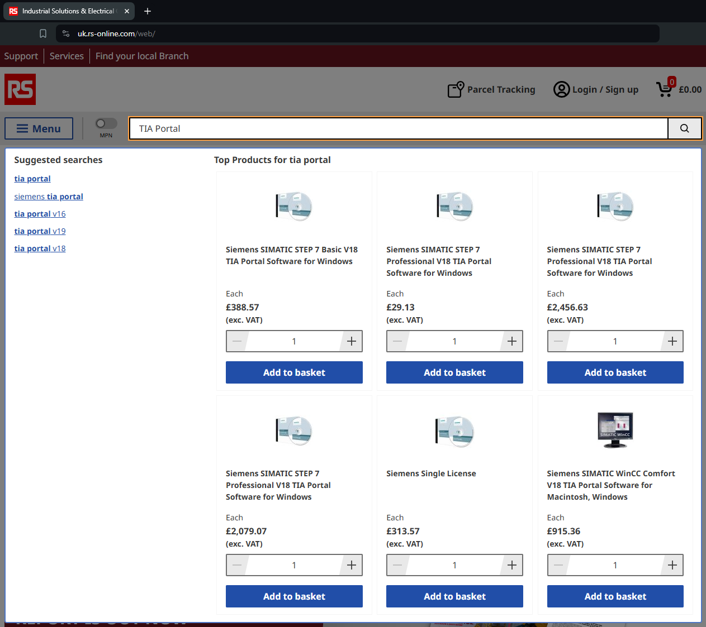Viewport: 706px width, 627px height.
Task: Select 'siemens tia portal' suggestion
Action: pos(49,197)
